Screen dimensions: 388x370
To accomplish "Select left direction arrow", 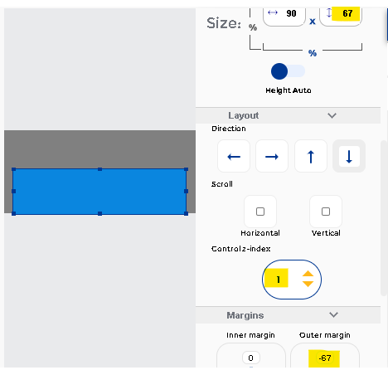I will [234, 156].
